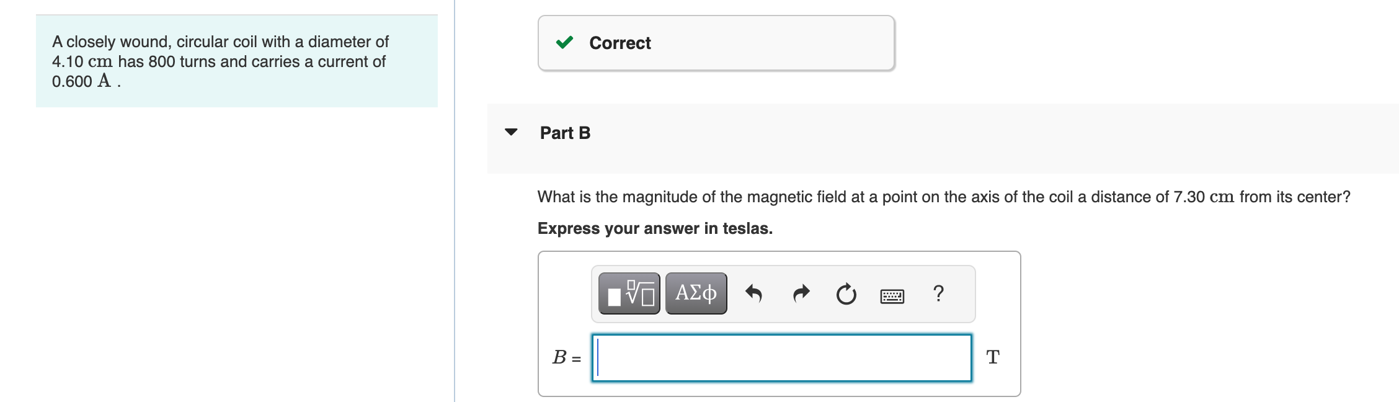Viewport: 1399px width, 402px height.
Task: Click the Correct feedback label
Action: (620, 43)
